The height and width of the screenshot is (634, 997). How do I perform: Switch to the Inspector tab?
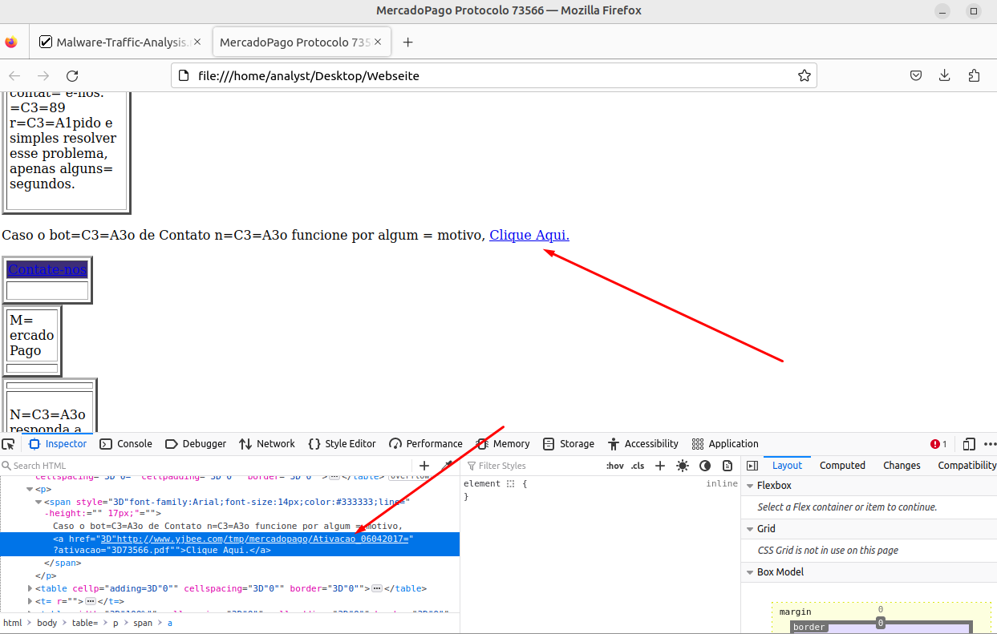pos(58,444)
